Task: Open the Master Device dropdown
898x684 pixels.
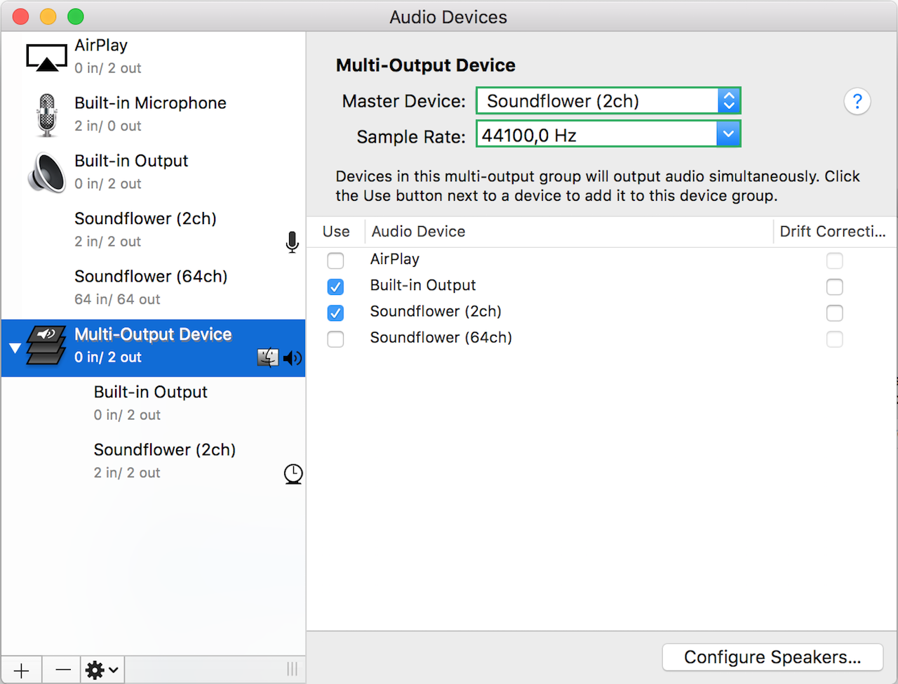Action: tap(608, 101)
